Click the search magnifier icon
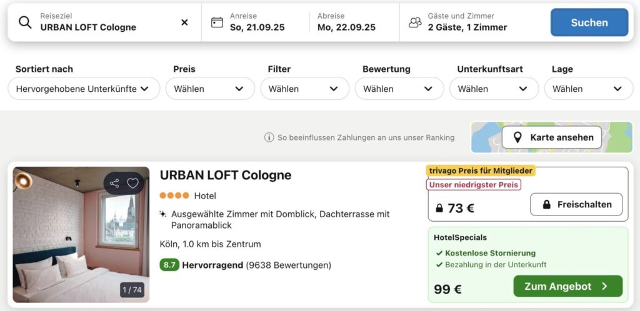 [25, 22]
